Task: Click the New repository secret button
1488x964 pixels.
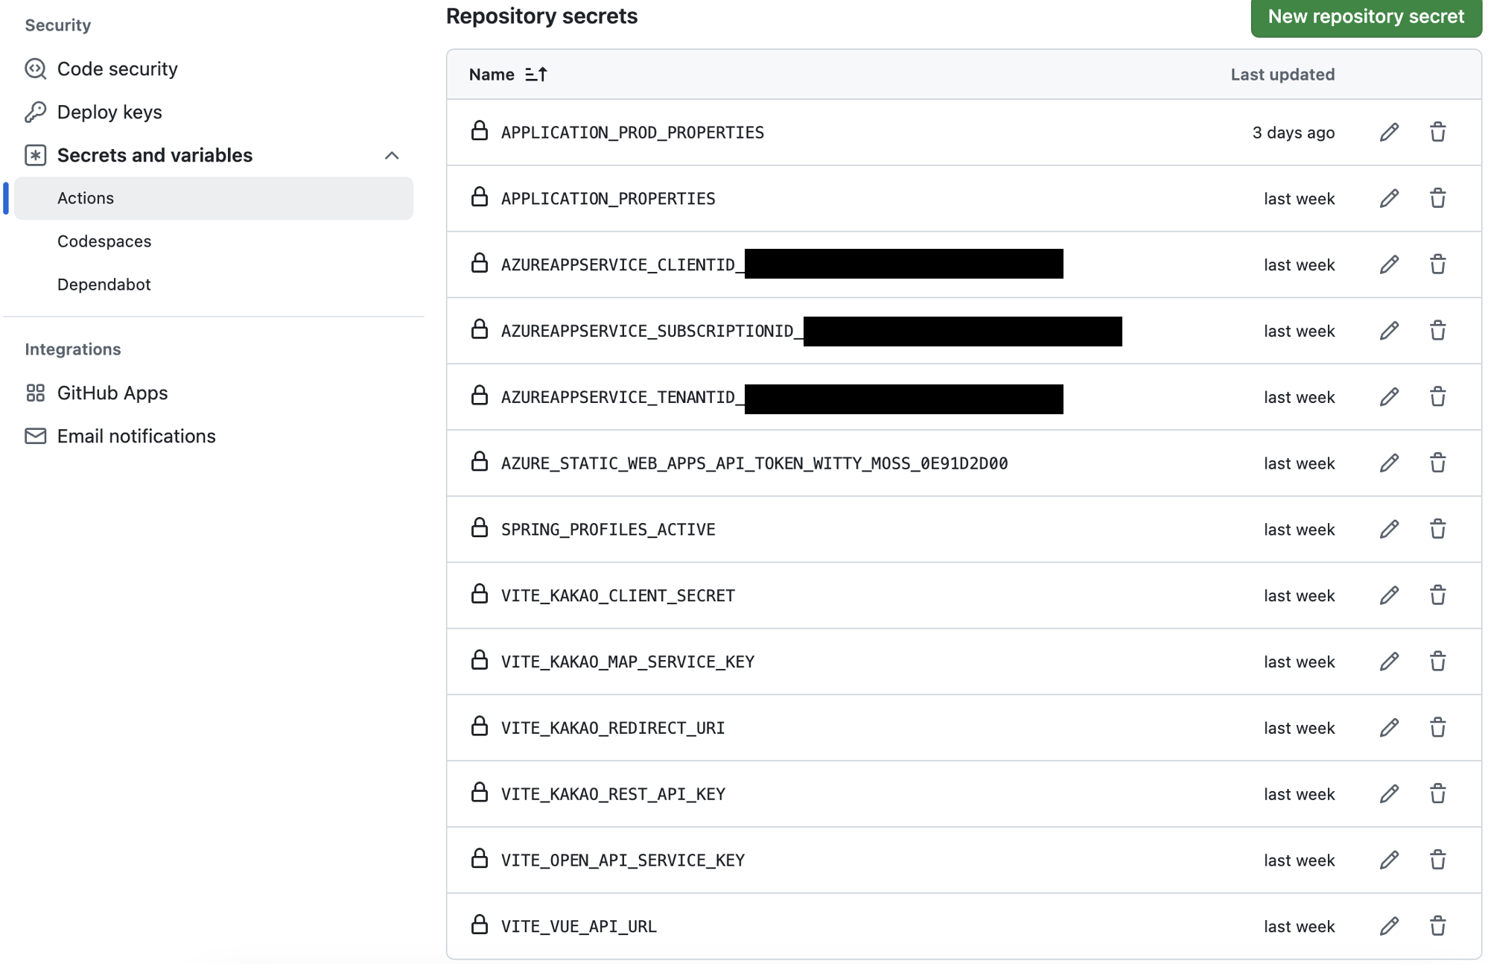Action: 1365,17
